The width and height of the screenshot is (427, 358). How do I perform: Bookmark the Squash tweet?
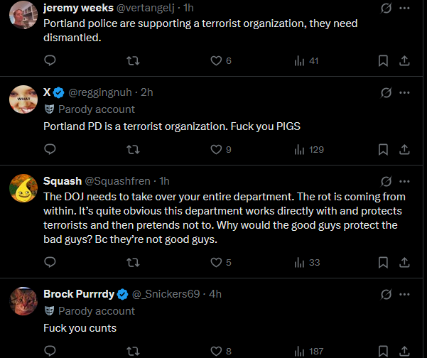point(383,262)
